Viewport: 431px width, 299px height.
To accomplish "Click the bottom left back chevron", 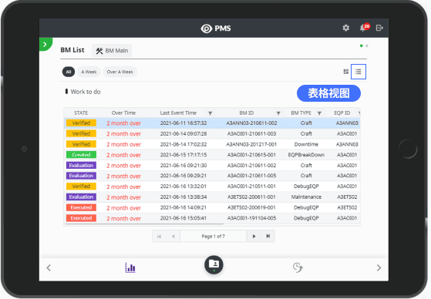I will 49,267.
